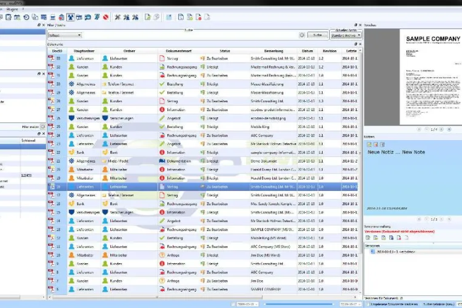Click the third note icon in notes panel

point(382,144)
